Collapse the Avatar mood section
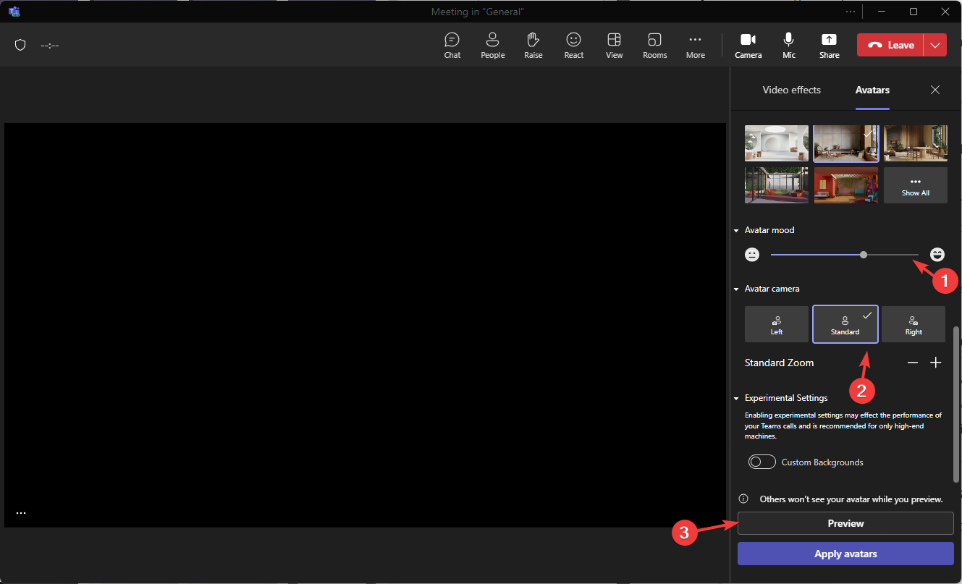 (736, 230)
